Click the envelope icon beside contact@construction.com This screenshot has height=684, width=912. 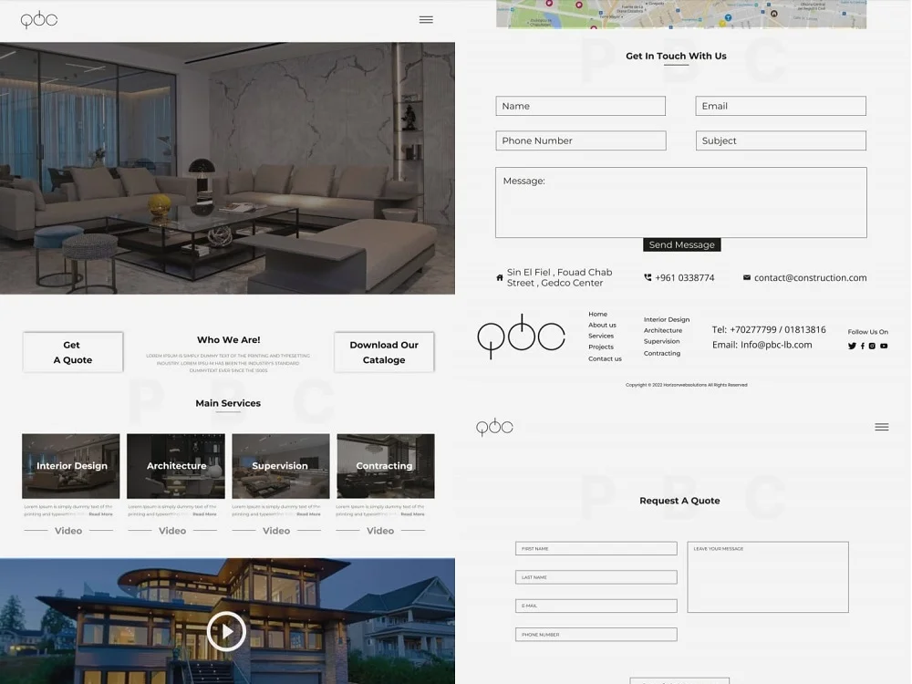coord(747,277)
